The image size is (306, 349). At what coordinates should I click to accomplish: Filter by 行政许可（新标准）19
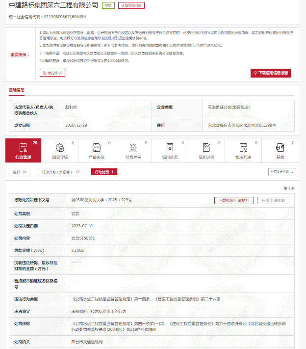tap(60, 172)
